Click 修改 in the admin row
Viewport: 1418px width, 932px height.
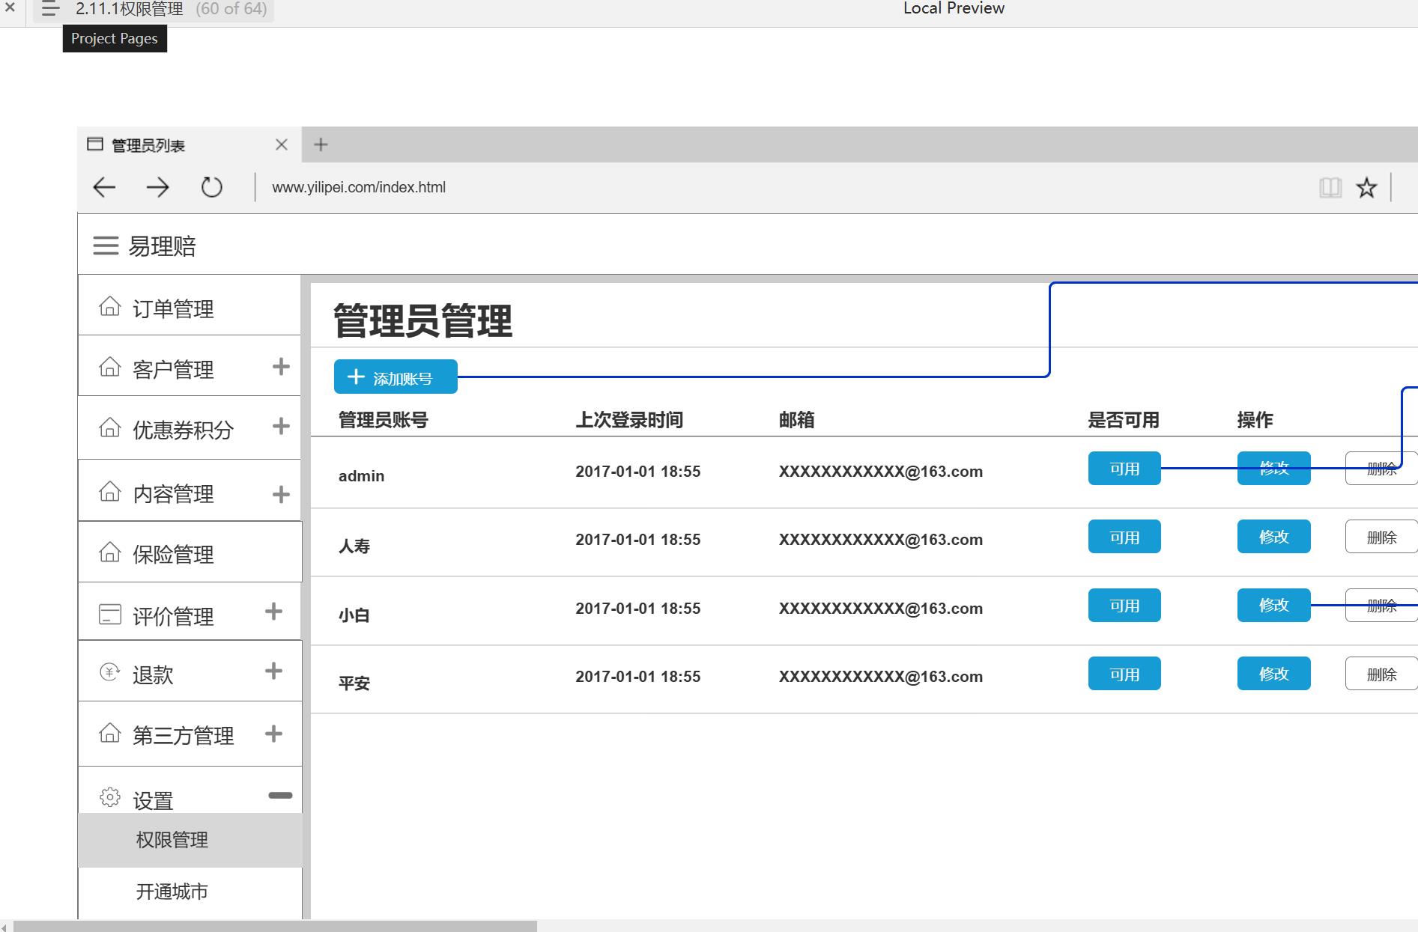(x=1273, y=469)
